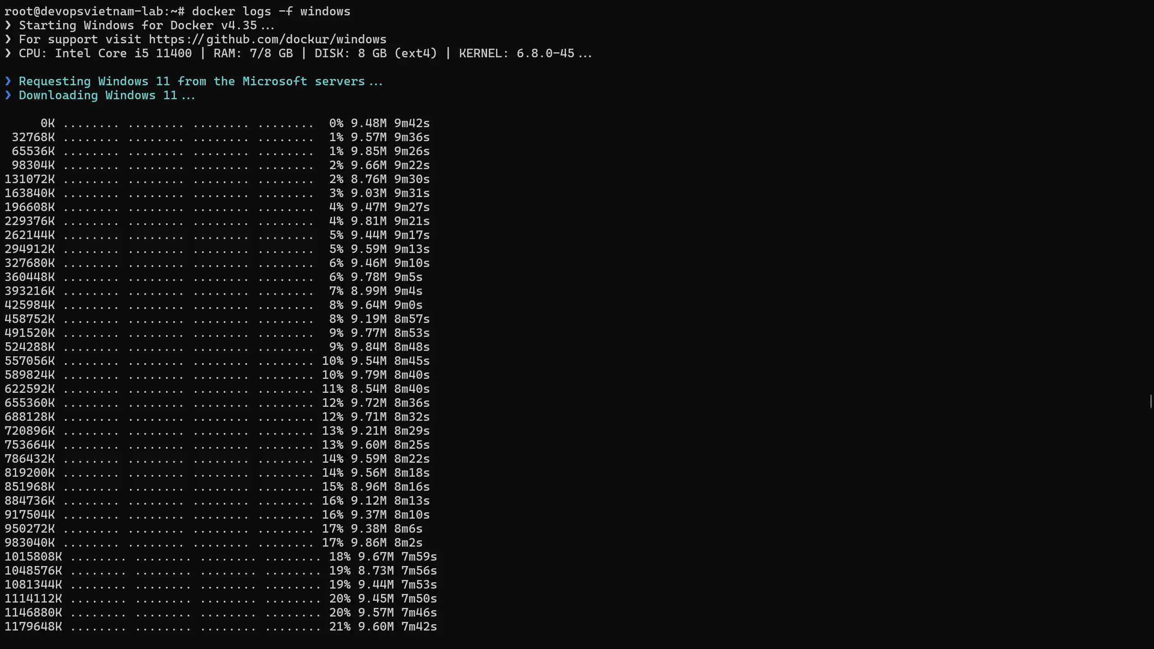Click the 557056K row showing 10%

pyautogui.click(x=216, y=361)
